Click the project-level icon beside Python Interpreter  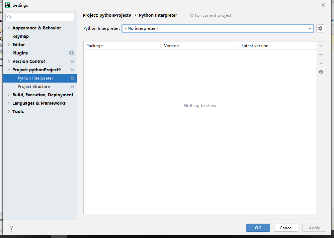(x=72, y=78)
